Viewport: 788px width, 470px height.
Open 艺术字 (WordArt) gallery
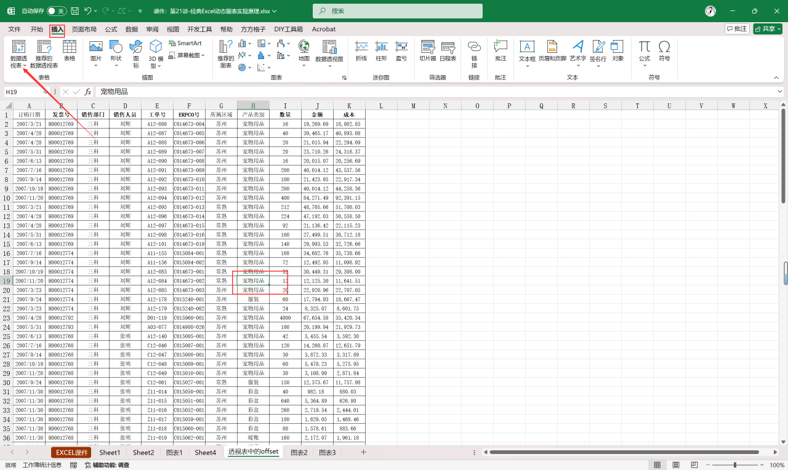pyautogui.click(x=578, y=54)
